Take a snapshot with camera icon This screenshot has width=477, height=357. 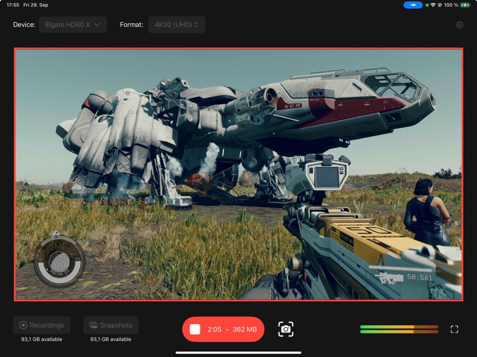286,329
